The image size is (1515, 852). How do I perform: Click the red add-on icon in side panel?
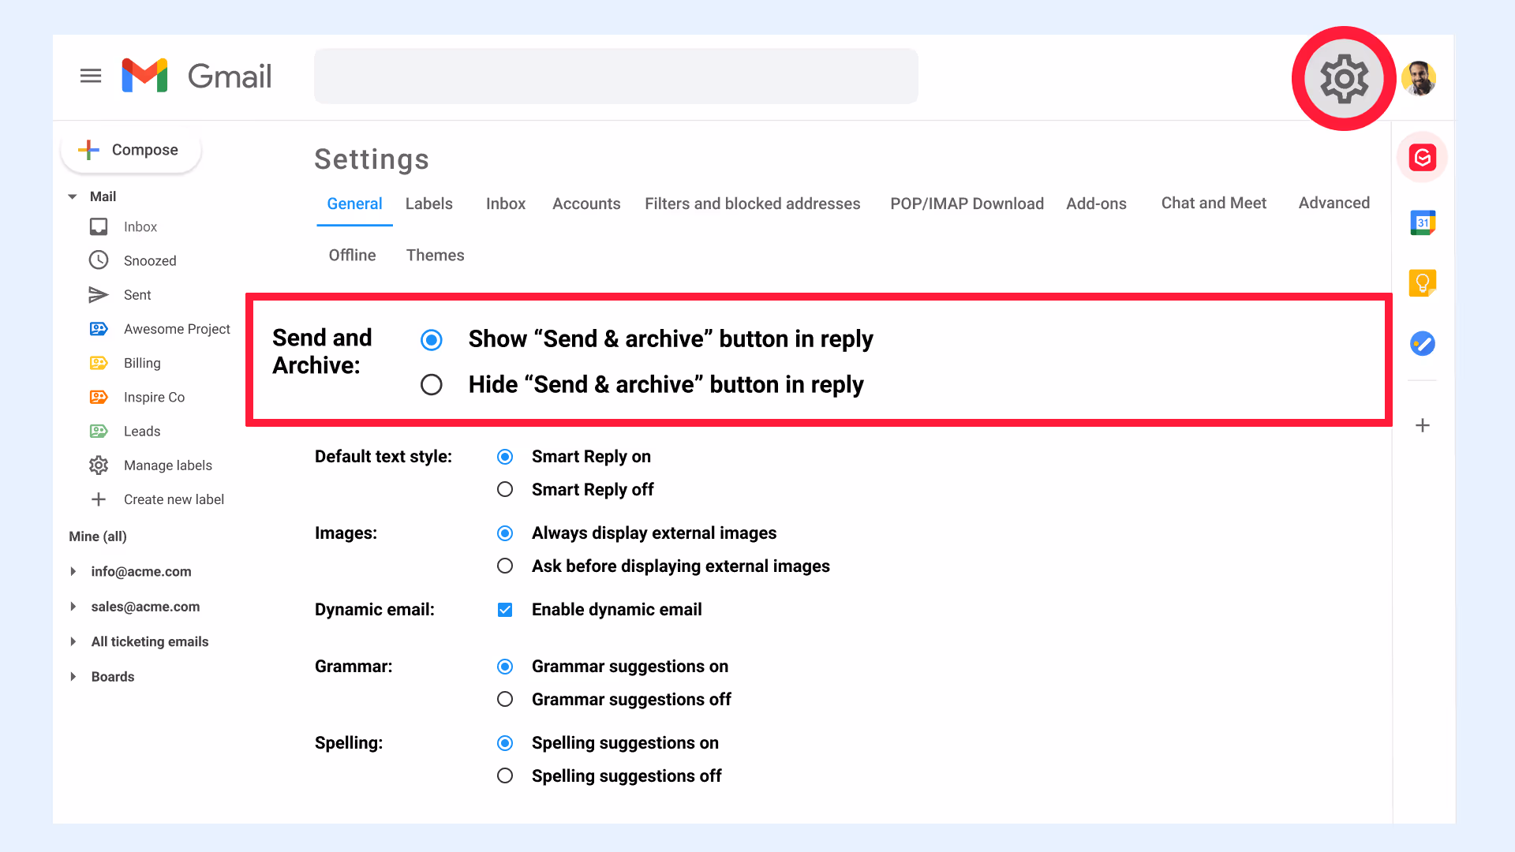(x=1423, y=158)
